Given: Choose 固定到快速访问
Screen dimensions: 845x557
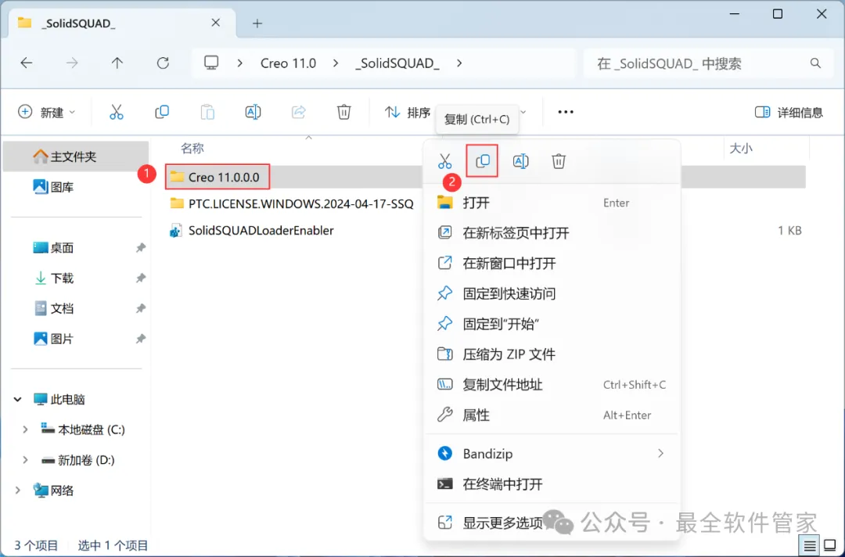Looking at the screenshot, I should point(552,293).
